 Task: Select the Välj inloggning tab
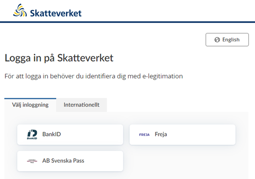pyautogui.click(x=30, y=105)
